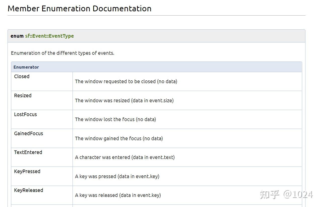This screenshot has height=207, width=321.
Task: Select the KeyReleased enumerator name
Action: pyautogui.click(x=29, y=190)
